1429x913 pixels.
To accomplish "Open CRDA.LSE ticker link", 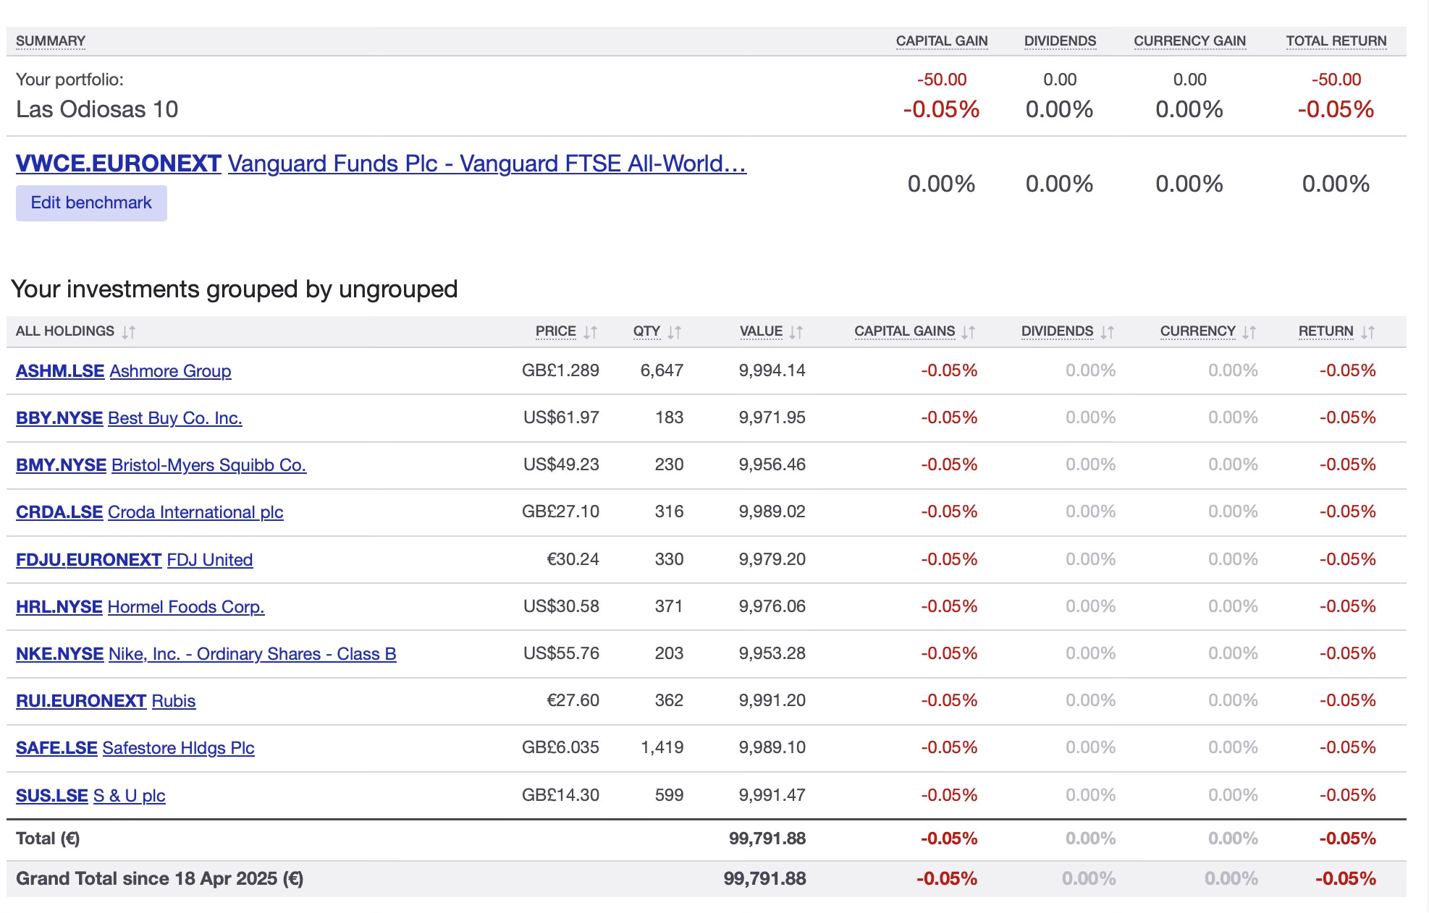I will tap(59, 512).
